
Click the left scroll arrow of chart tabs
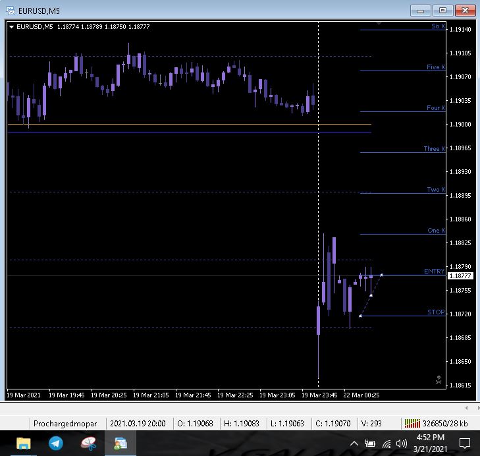467,408
